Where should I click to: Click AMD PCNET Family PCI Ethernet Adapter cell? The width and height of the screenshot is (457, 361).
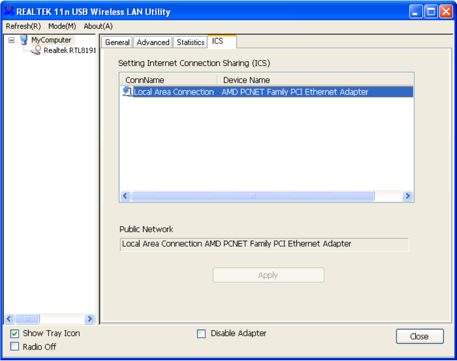pyautogui.click(x=295, y=92)
